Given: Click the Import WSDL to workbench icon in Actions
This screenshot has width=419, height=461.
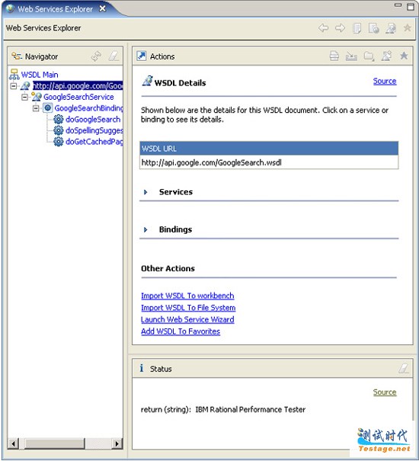Looking at the screenshot, I should click(351, 56).
